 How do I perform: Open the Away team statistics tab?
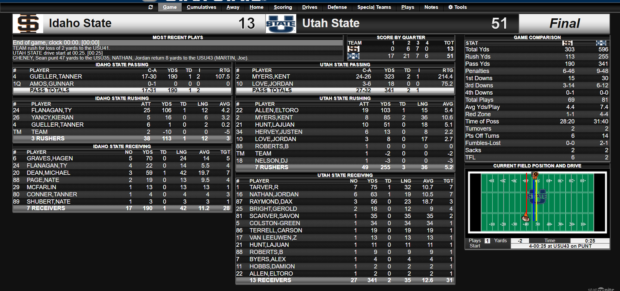(233, 7)
